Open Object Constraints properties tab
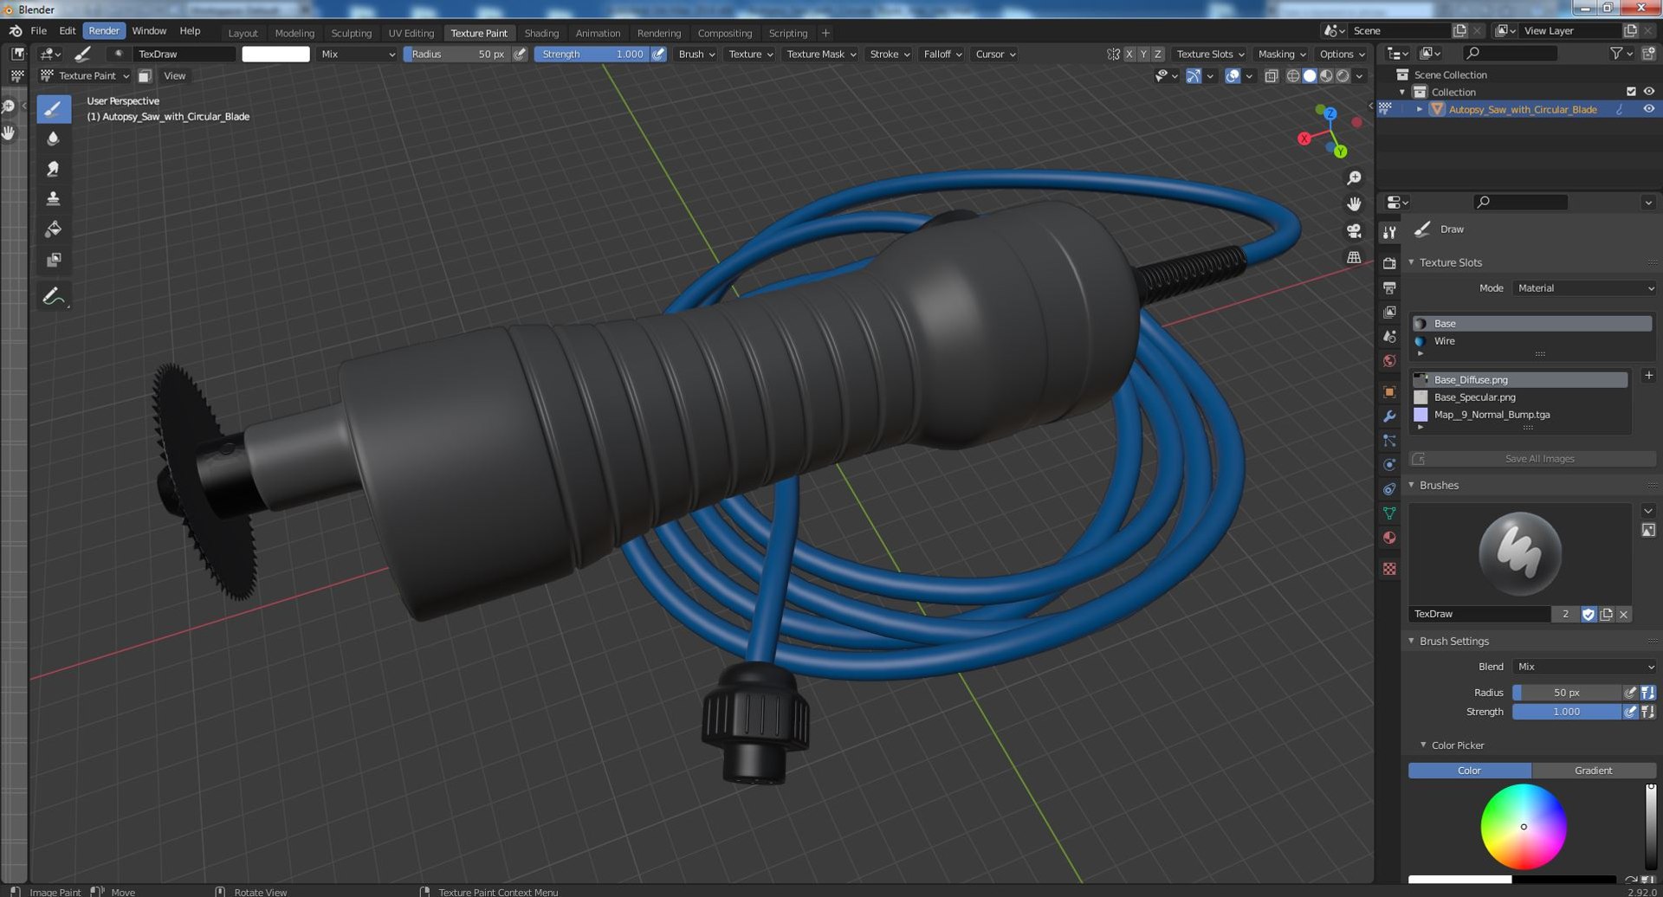 (1389, 489)
